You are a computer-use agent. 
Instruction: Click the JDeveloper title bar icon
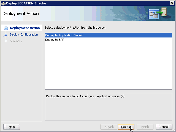[x=3, y=3]
